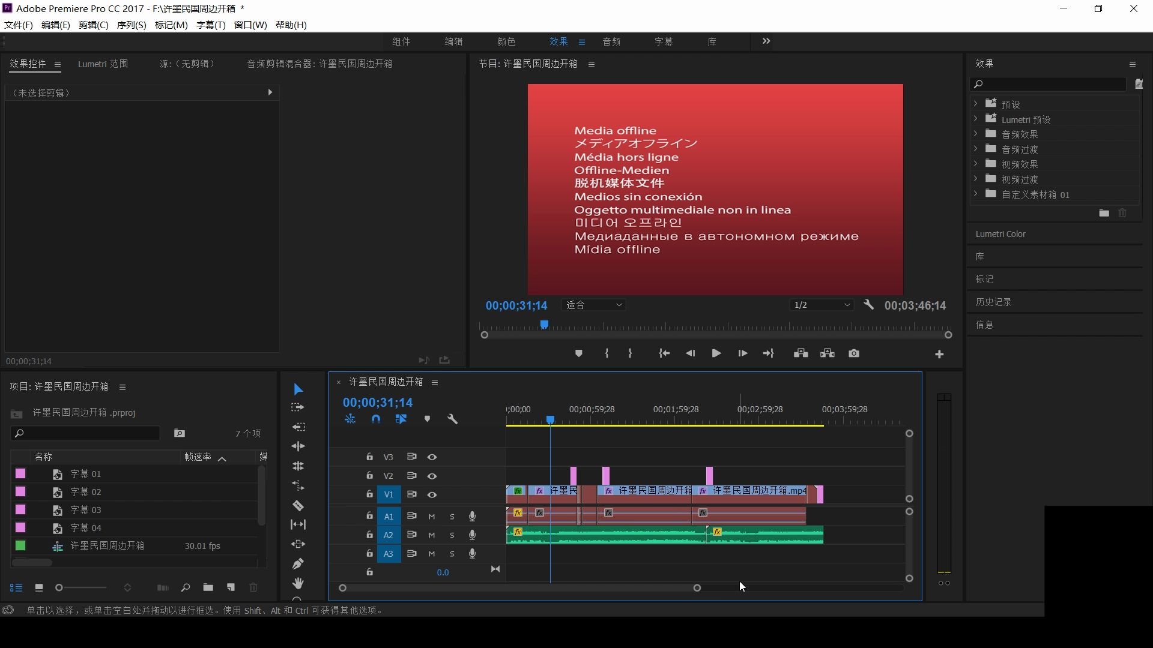Expand 自定义素材箱 01 folder
Screen dimensions: 1153x648
(x=976, y=193)
